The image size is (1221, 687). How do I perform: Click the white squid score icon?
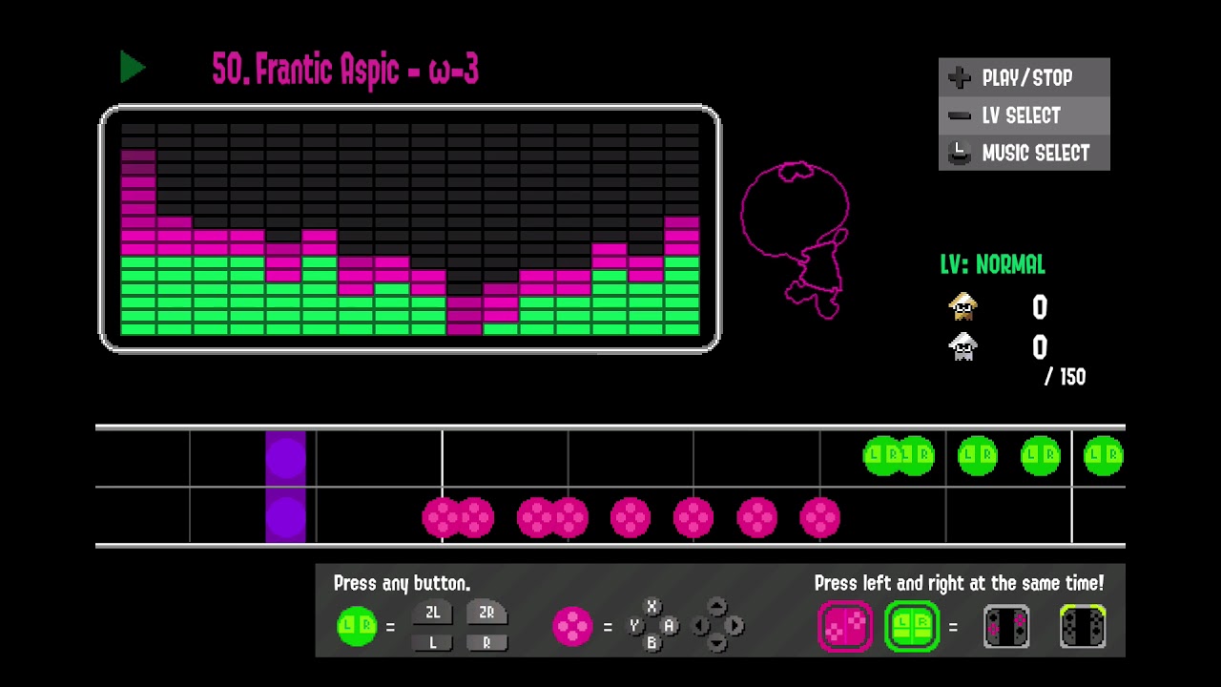coord(963,345)
